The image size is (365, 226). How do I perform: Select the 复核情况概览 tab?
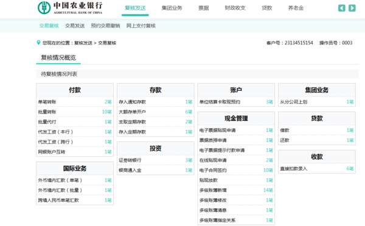[58, 58]
